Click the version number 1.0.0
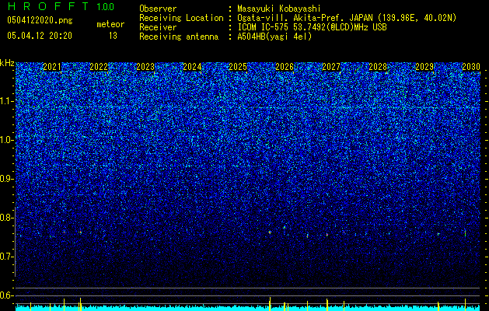The width and height of the screenshot is (489, 311). pyautogui.click(x=106, y=7)
